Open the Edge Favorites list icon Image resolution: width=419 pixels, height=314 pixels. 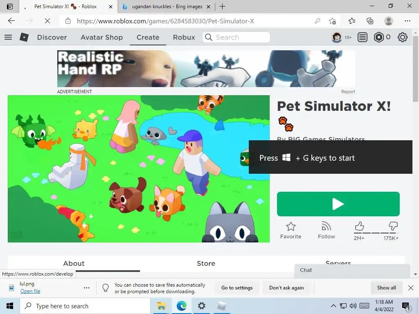pos(352,21)
